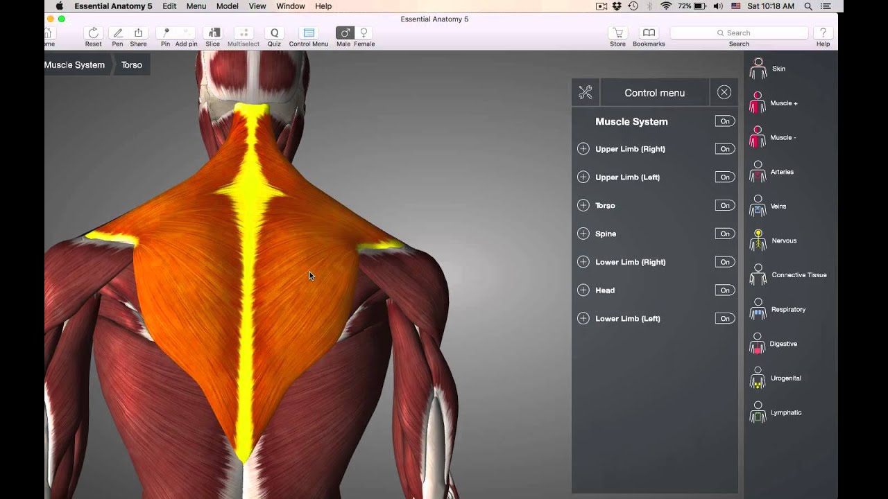Show the Respiratory system
888x499 pixels.
pos(778,309)
